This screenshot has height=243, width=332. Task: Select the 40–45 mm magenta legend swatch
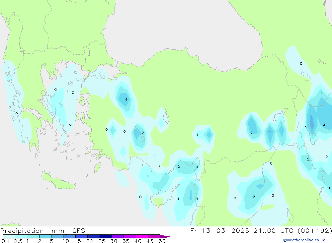[142, 236]
